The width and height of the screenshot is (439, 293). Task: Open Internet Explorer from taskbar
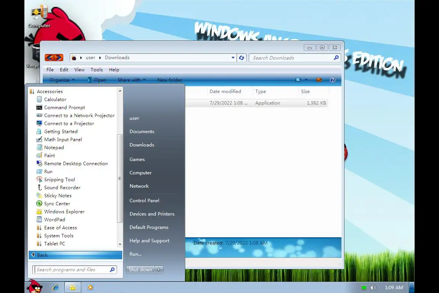click(x=56, y=287)
